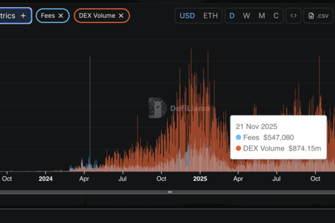Select the cumulative C view
This screenshot has width=335, height=223.
276,16
